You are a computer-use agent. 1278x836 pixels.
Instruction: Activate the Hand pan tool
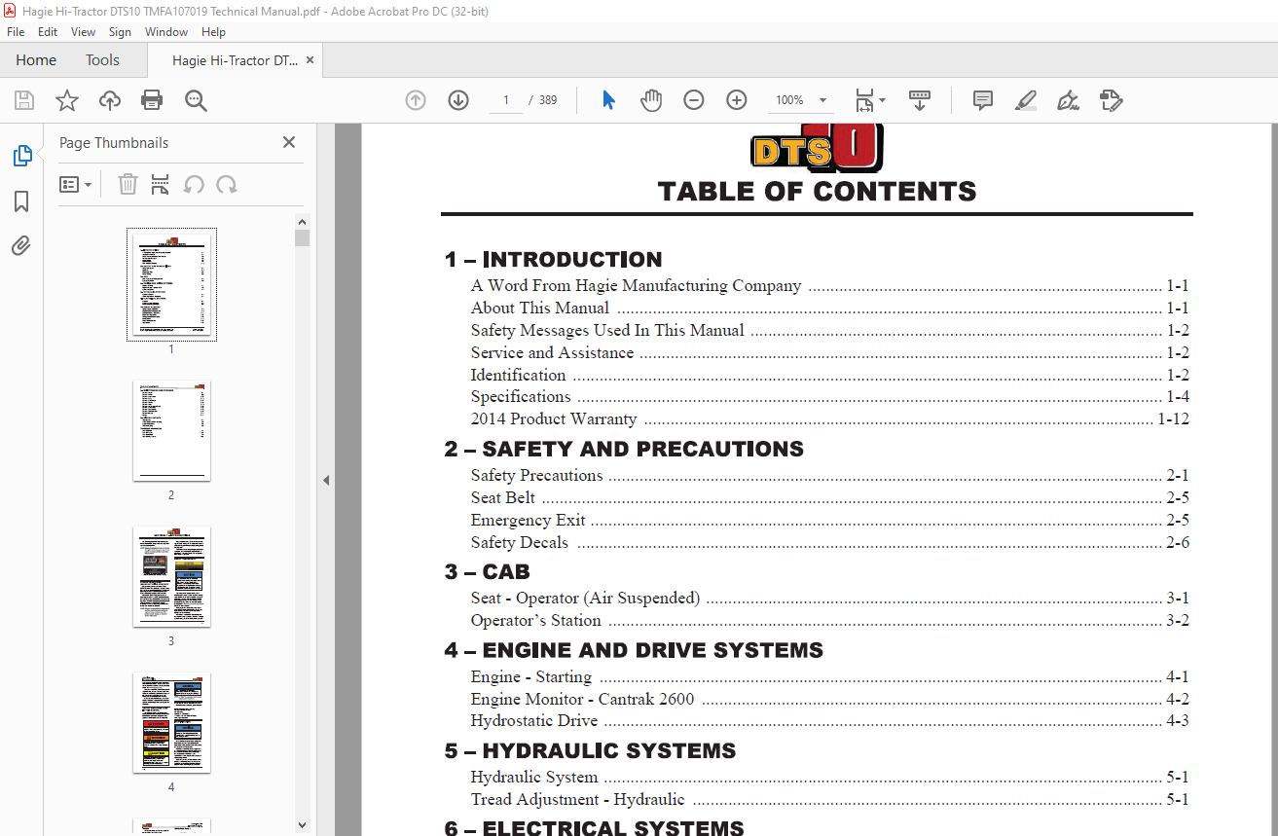pyautogui.click(x=651, y=100)
